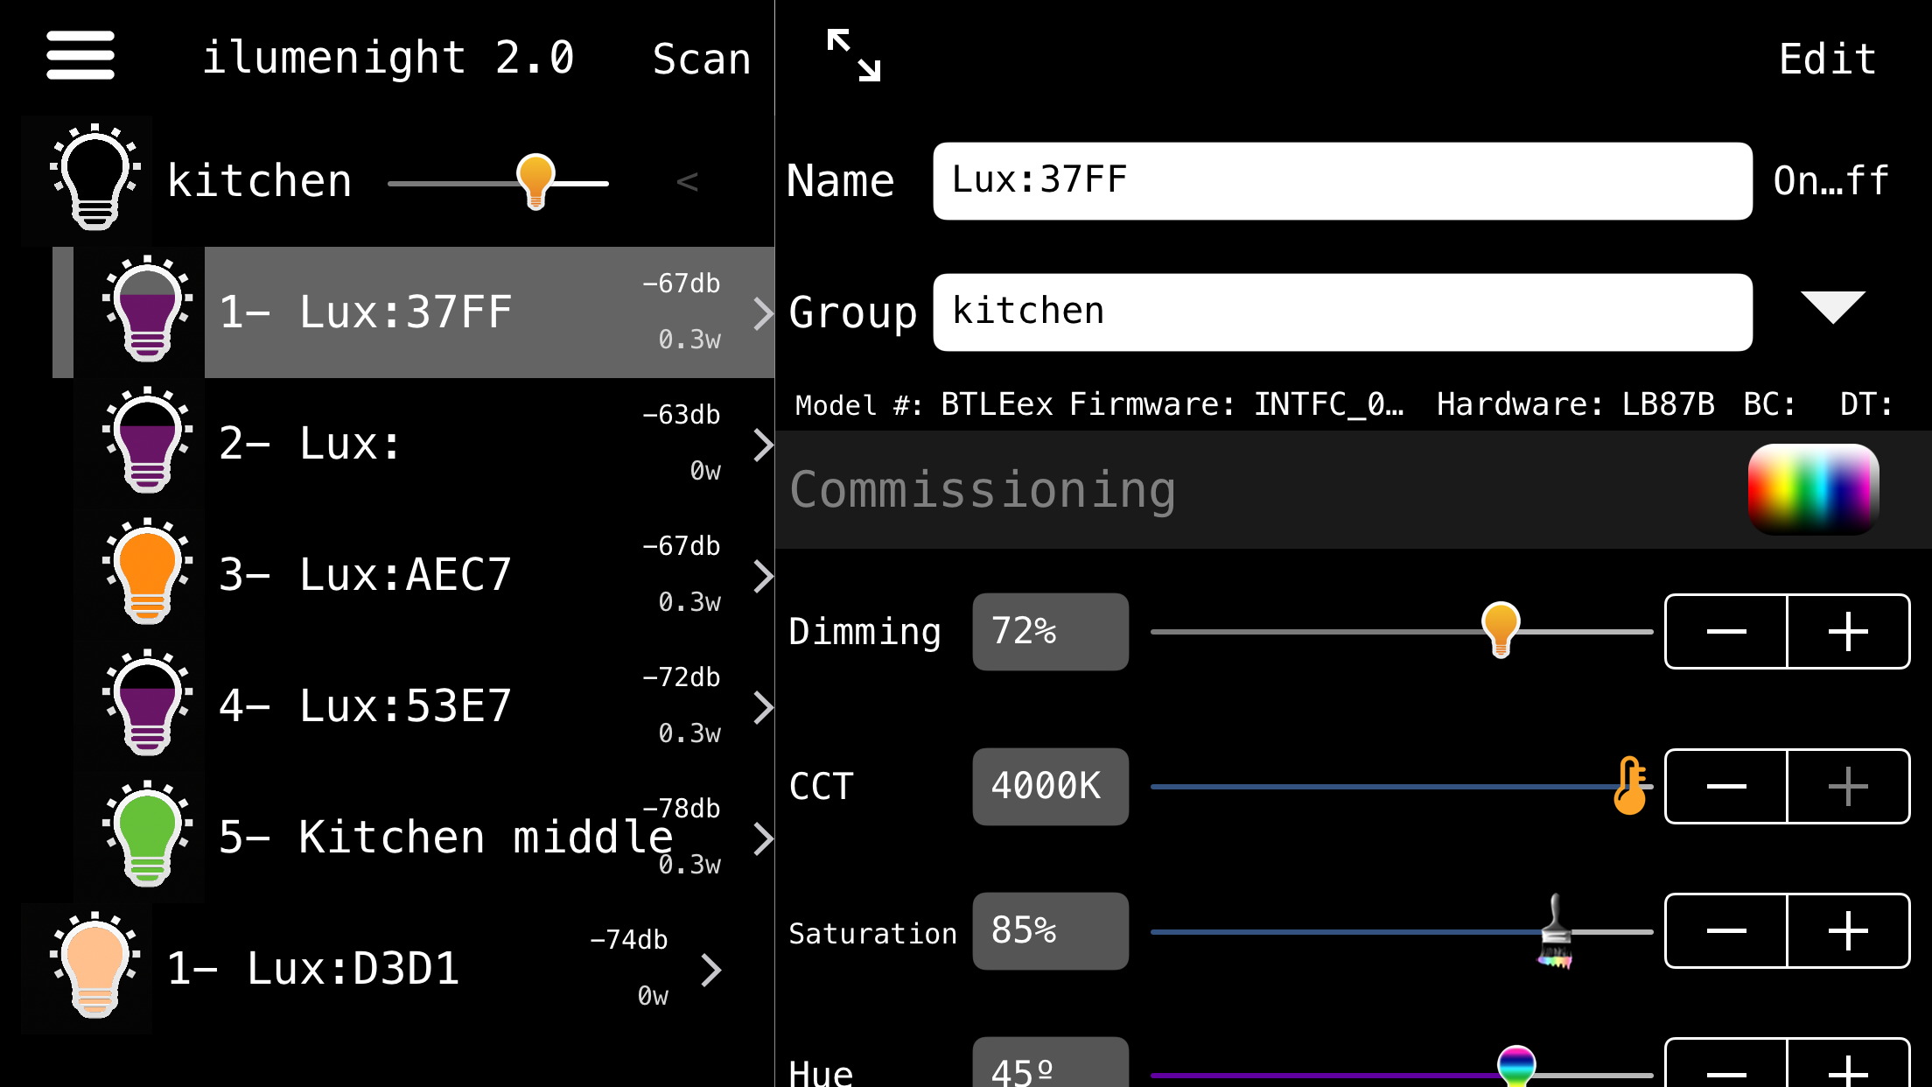Open the Group dropdown triangle
Screen dimensions: 1932x1087
click(1832, 307)
